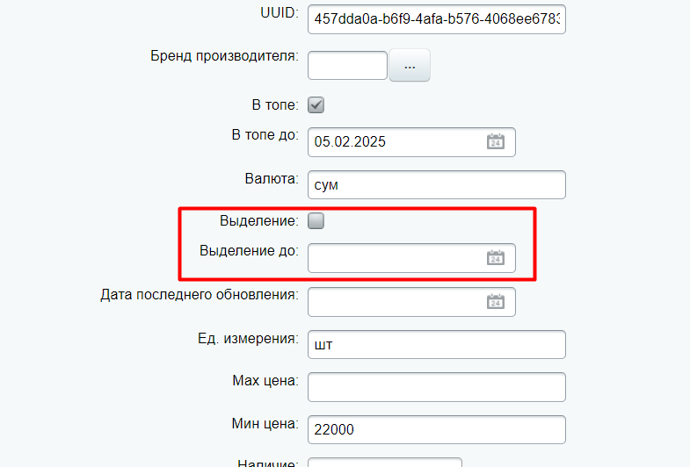Click into the Бренд производителя field
Image resolution: width=690 pixels, height=467 pixels.
[347, 66]
